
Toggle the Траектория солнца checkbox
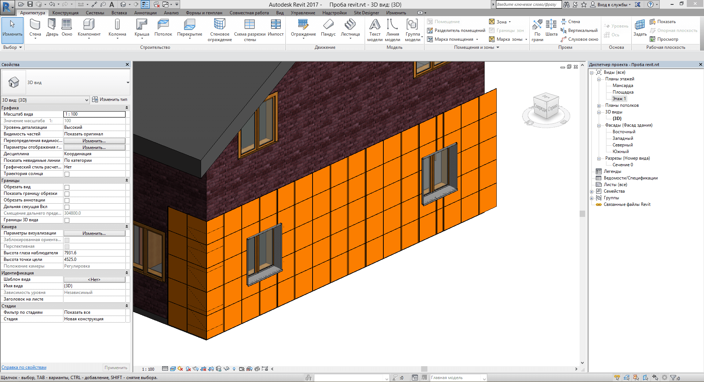[x=67, y=174]
